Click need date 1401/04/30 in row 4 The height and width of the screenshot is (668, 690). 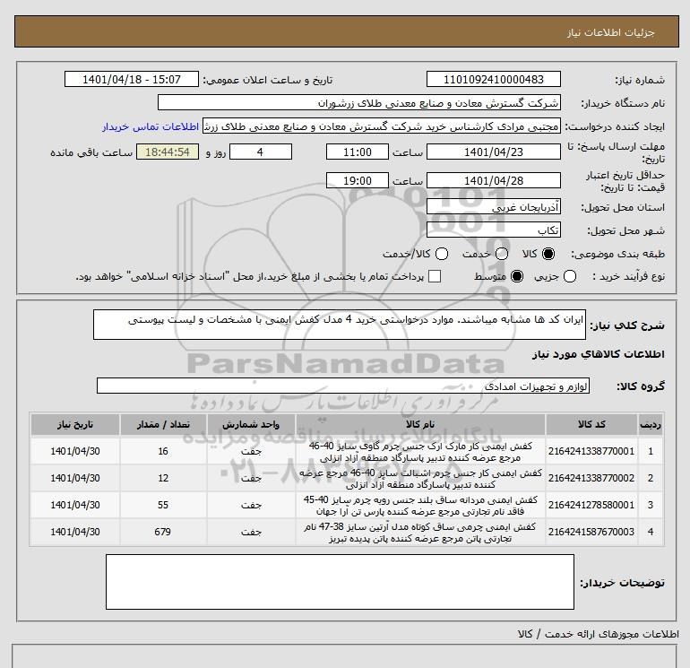[x=75, y=532]
